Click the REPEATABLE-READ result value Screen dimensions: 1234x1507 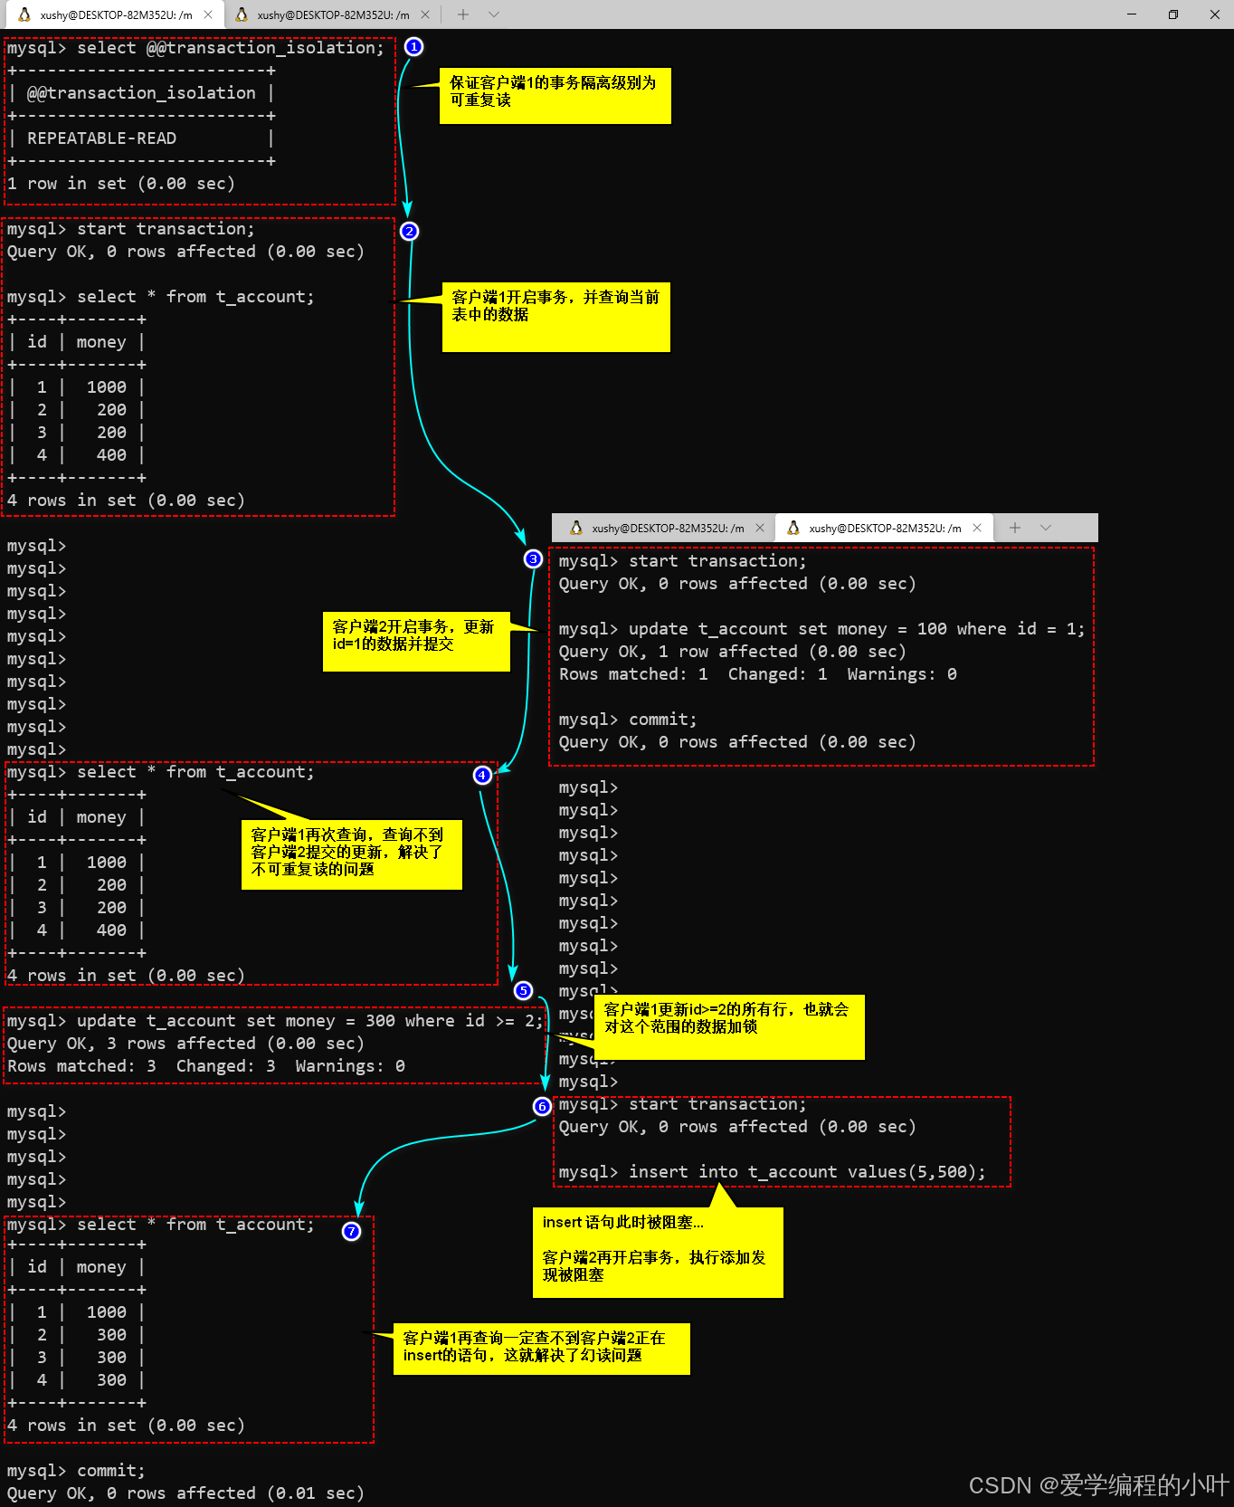tap(101, 138)
